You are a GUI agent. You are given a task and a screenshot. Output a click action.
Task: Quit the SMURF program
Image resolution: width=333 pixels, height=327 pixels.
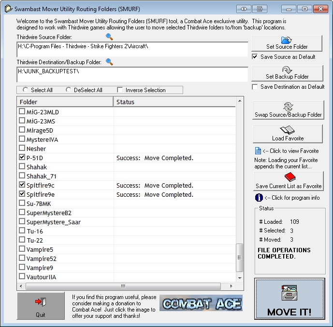click(41, 306)
